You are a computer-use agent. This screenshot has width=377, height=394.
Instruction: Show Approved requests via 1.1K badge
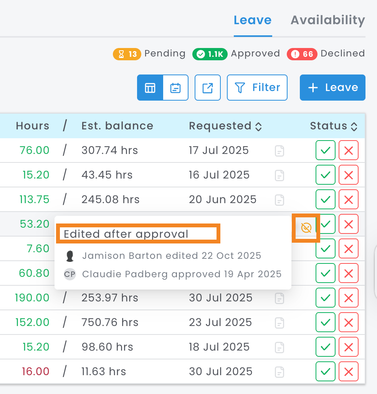(x=210, y=54)
